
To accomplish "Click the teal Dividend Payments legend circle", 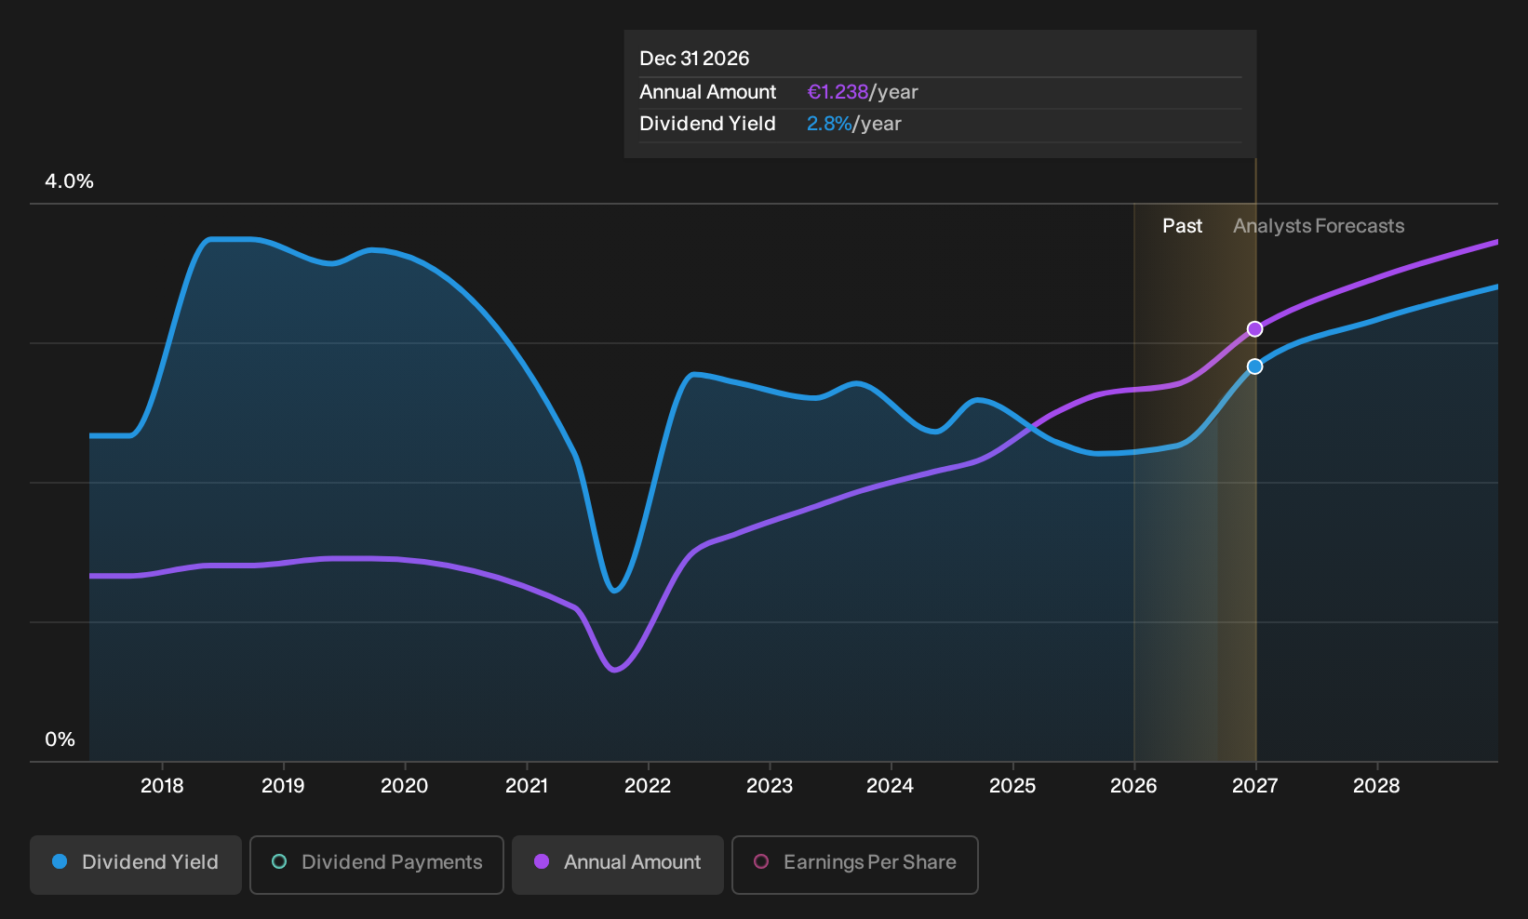I will [279, 861].
